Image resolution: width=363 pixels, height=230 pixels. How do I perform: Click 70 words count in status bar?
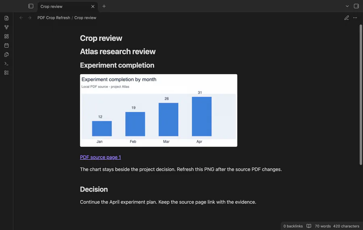pyautogui.click(x=323, y=226)
